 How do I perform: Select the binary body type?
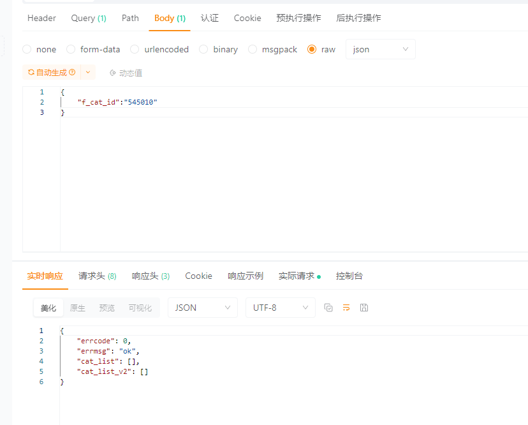click(219, 50)
